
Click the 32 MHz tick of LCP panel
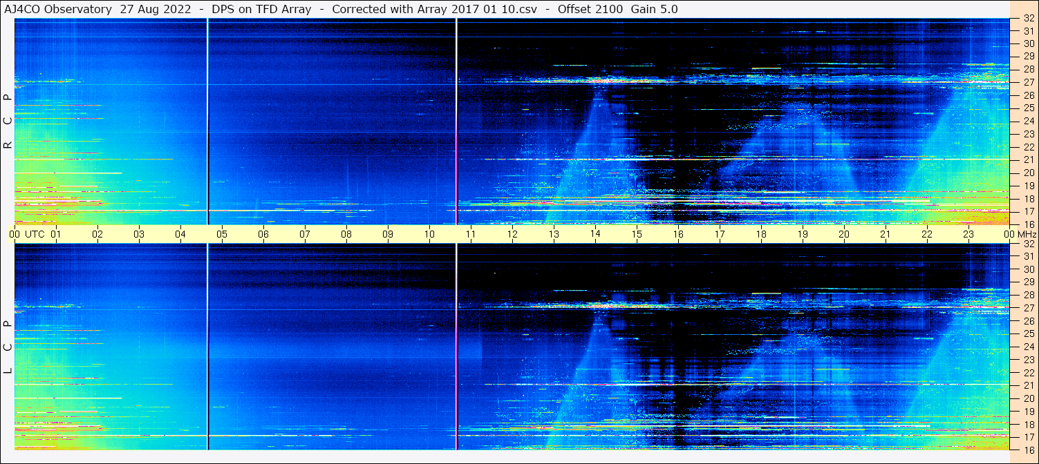(x=1028, y=244)
